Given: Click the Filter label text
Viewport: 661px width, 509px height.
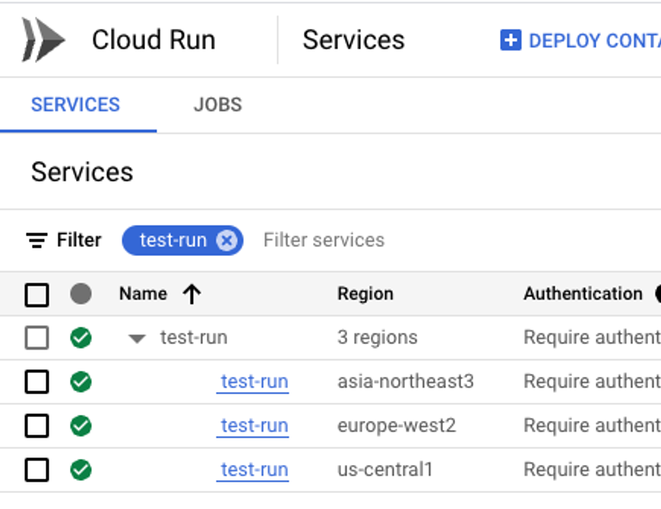Looking at the screenshot, I should click(x=79, y=240).
